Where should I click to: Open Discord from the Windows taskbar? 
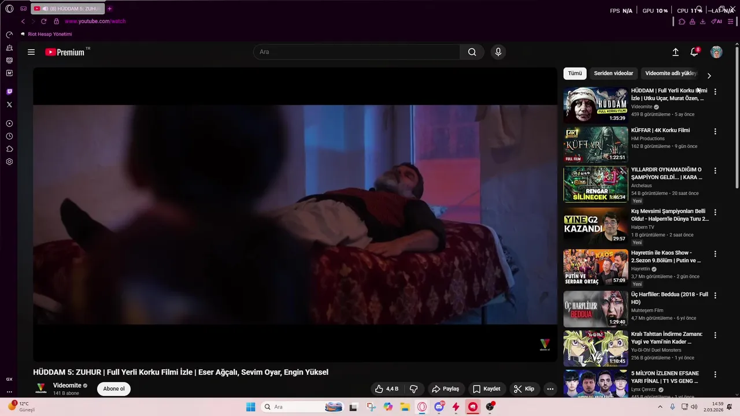[x=439, y=407]
